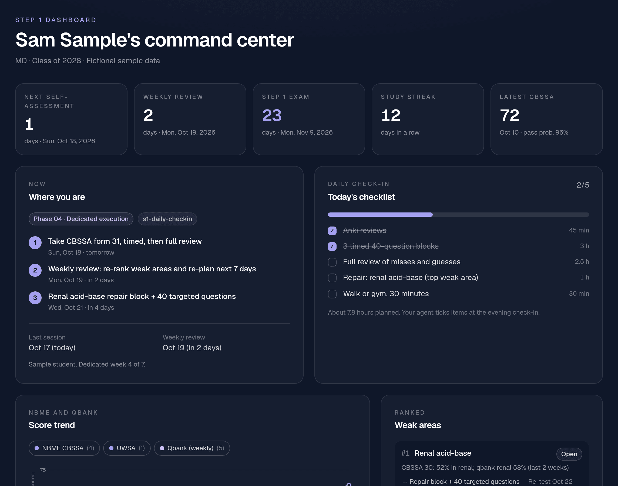Click the 'Weak areas' heading

point(418,425)
